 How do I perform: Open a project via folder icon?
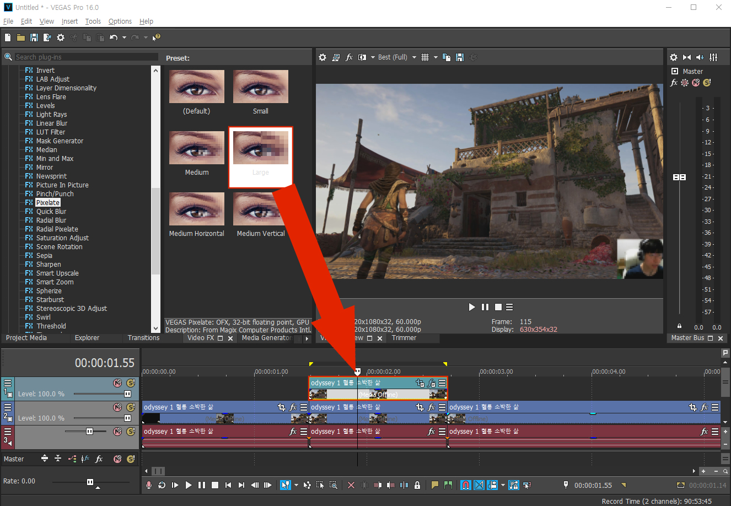coord(21,37)
